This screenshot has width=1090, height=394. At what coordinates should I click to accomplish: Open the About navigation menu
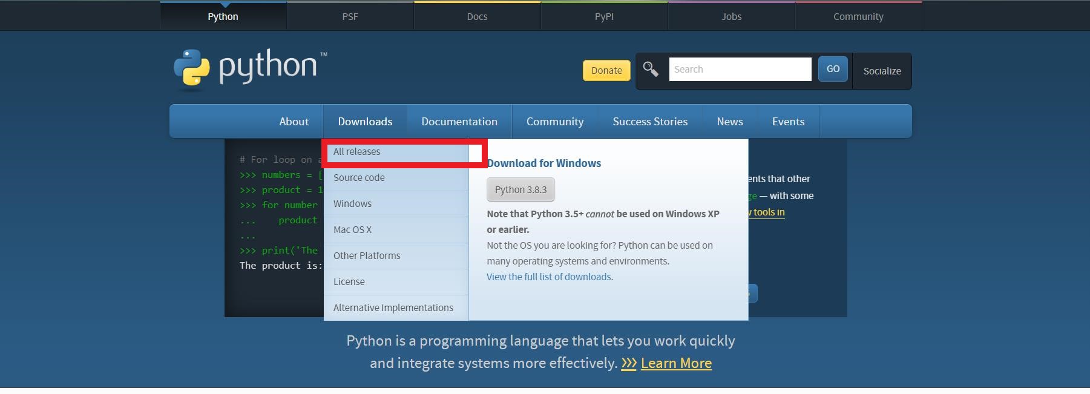point(294,121)
